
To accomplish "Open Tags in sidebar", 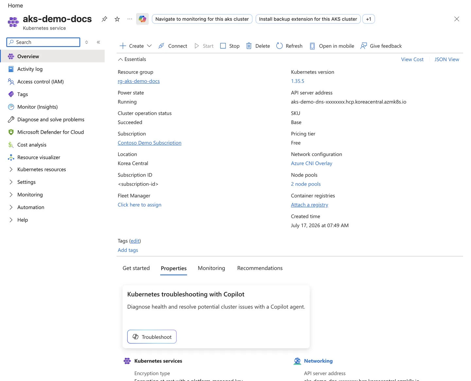I will [52, 94].
